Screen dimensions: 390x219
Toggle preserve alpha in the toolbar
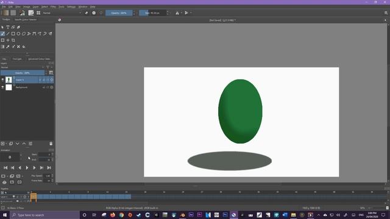coord(94,13)
